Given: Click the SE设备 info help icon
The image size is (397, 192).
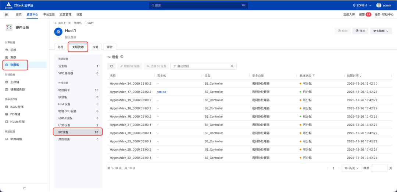Looking at the screenshot, I should pos(122,57).
